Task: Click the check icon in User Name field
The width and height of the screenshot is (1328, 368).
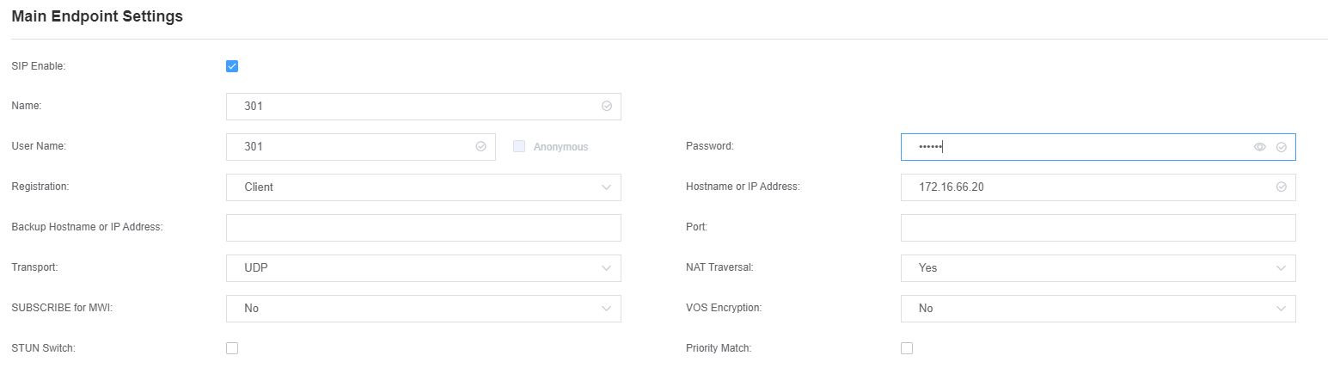Action: coord(480,147)
